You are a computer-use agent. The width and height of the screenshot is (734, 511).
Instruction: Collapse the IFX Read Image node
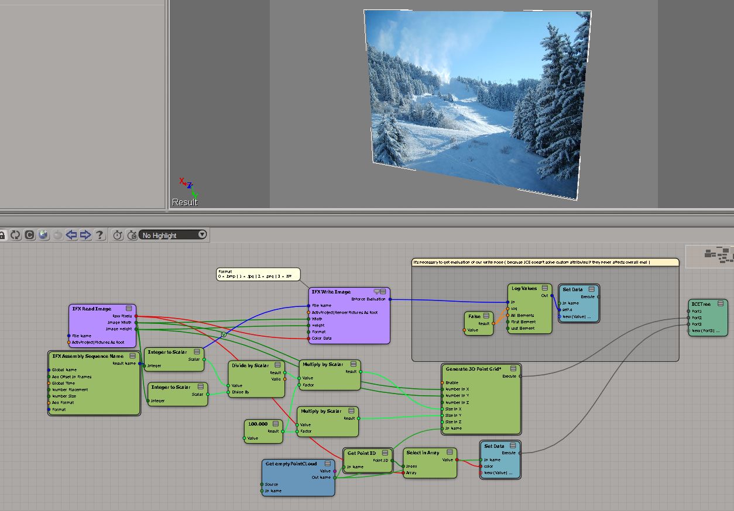pos(130,308)
